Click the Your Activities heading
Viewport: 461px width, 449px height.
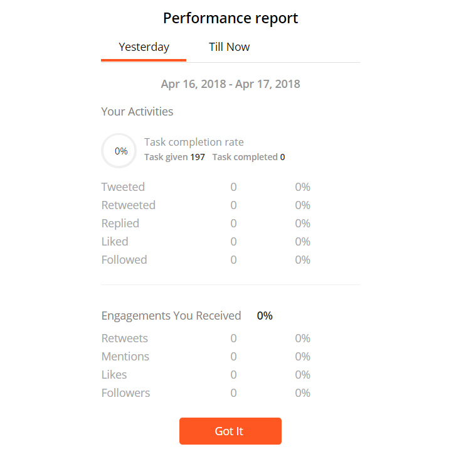tap(137, 112)
